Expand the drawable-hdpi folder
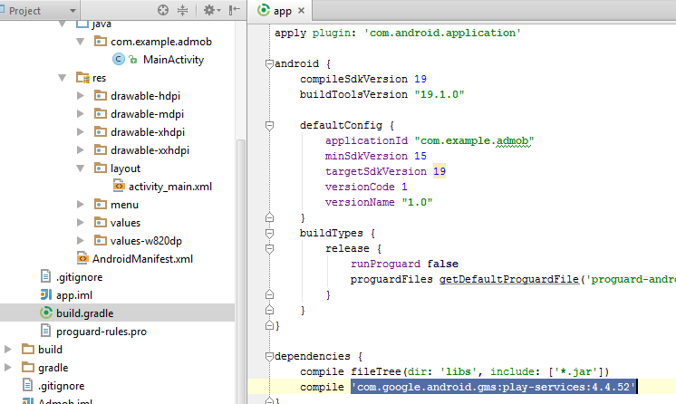Screen dimensions: 676x404 click(81, 96)
